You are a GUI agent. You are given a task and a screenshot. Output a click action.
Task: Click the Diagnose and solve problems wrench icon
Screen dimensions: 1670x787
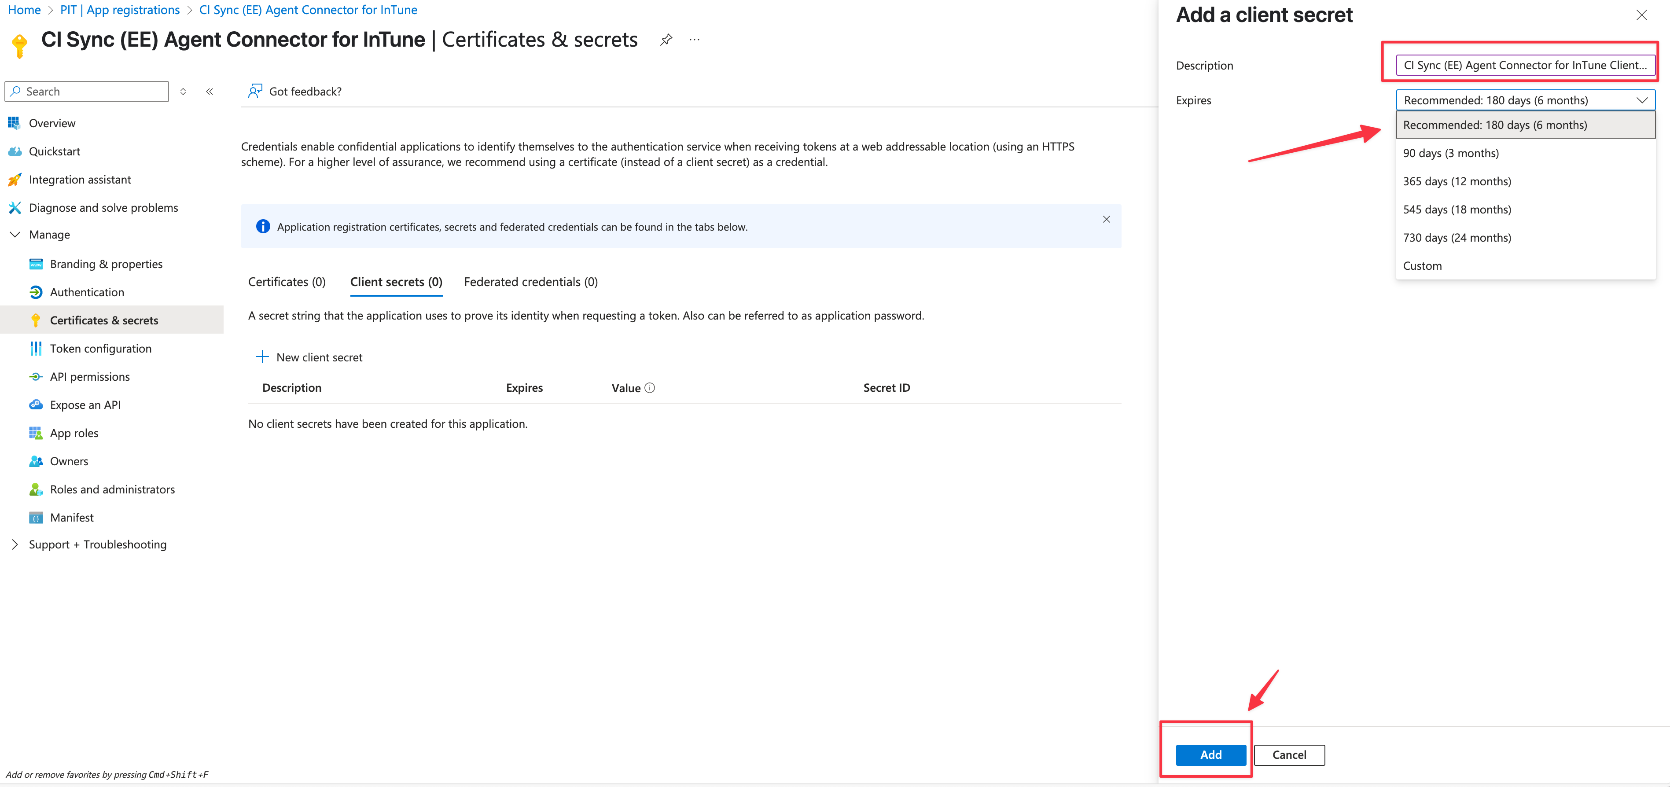pyautogui.click(x=14, y=207)
